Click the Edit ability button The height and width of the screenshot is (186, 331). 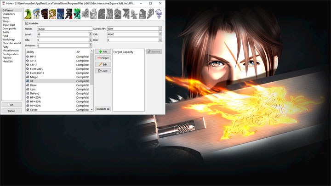point(103,64)
